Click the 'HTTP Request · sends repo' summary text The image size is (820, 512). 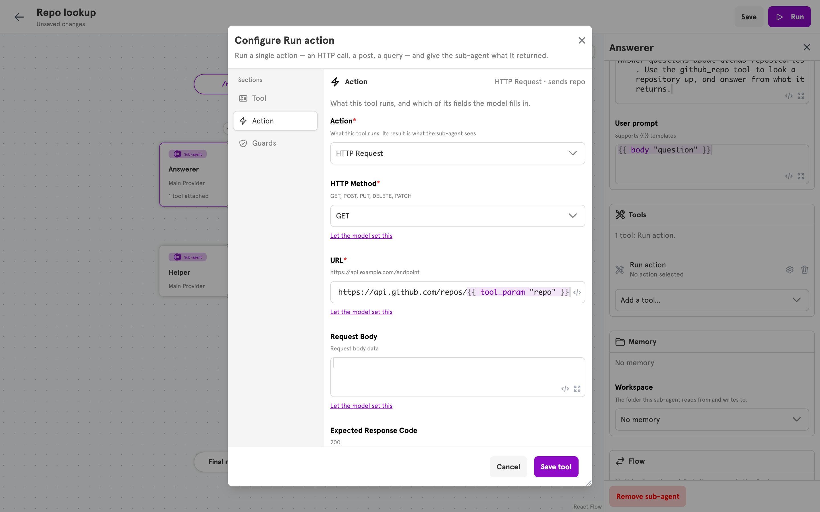point(540,82)
